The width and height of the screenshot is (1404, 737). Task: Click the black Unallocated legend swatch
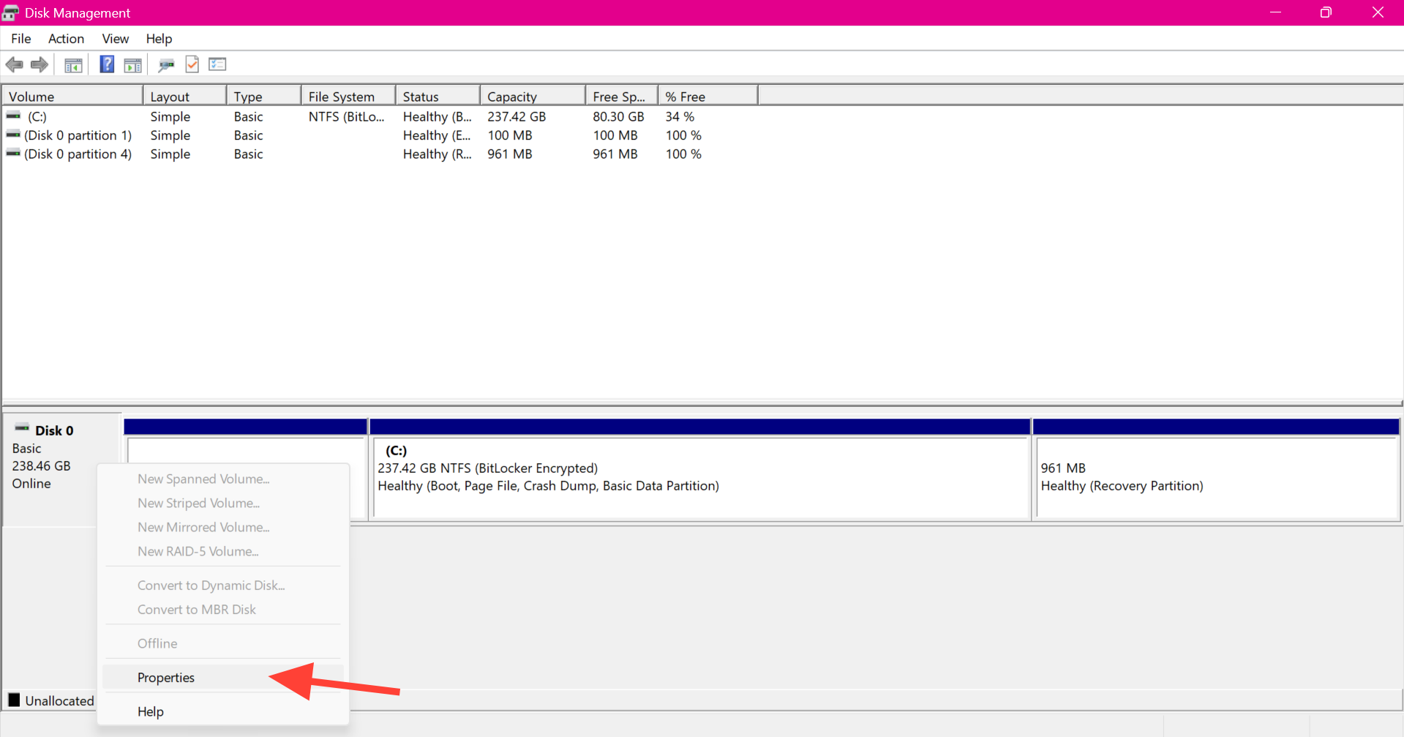click(14, 700)
